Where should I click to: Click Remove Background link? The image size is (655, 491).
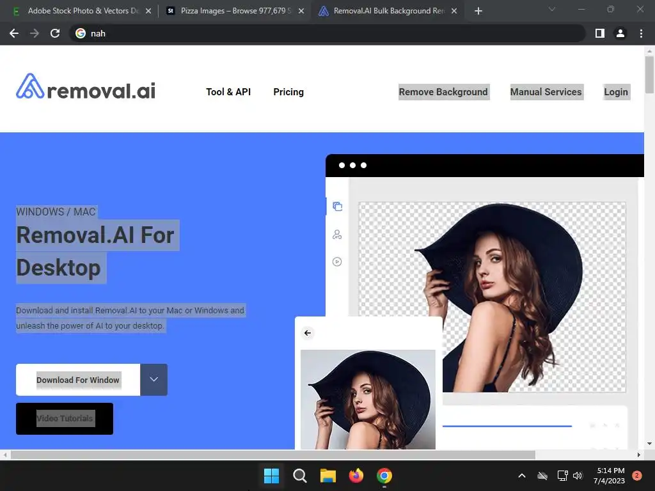click(443, 92)
